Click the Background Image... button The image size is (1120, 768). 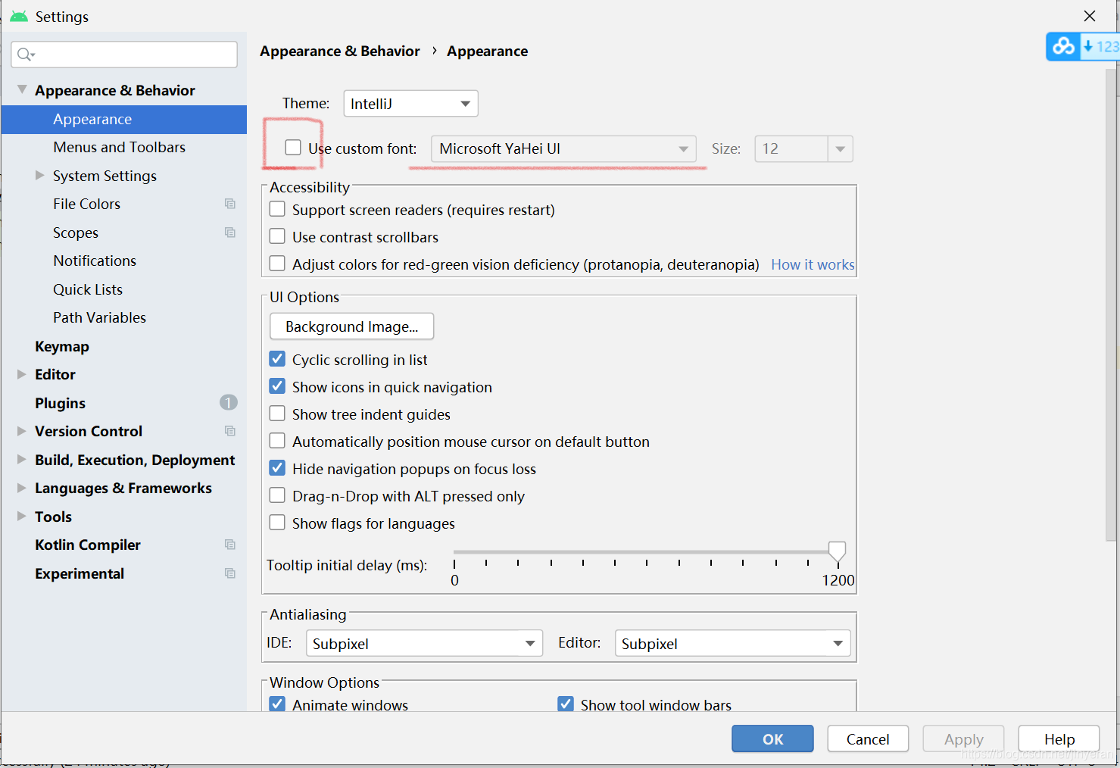point(351,326)
